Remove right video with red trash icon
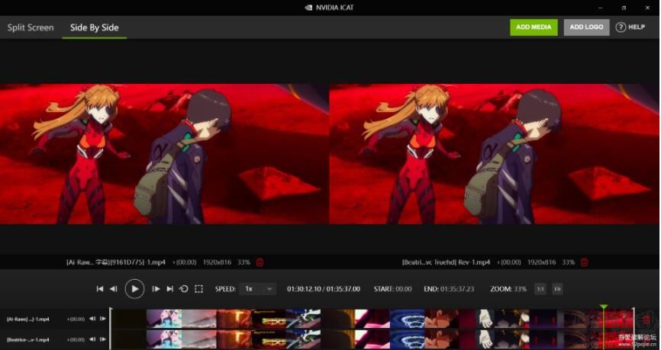The image size is (661, 350). (584, 262)
